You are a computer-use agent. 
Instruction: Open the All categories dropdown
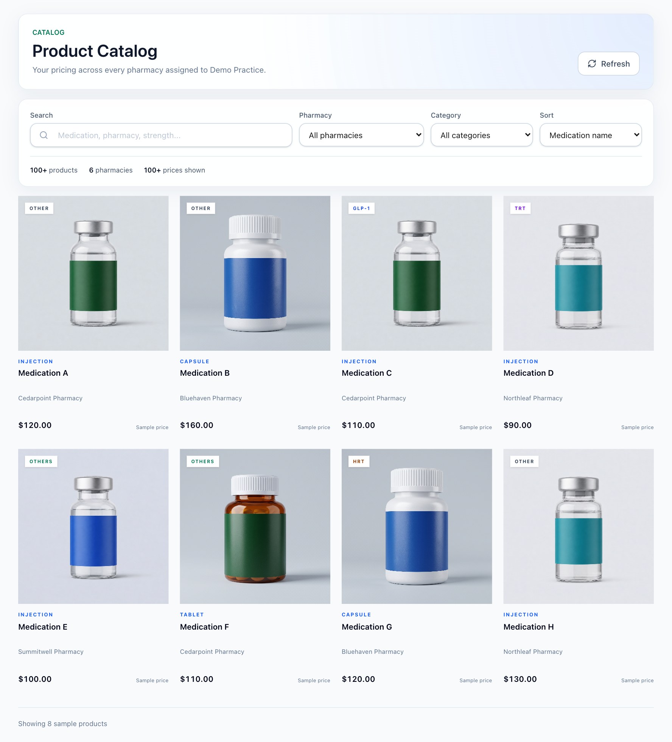tap(482, 135)
